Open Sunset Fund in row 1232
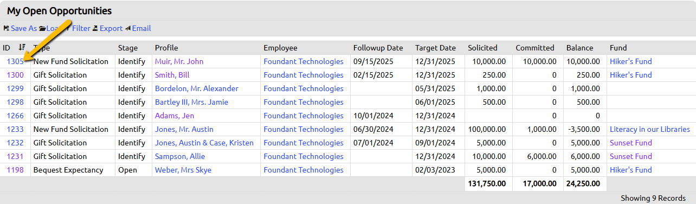 click(x=631, y=143)
